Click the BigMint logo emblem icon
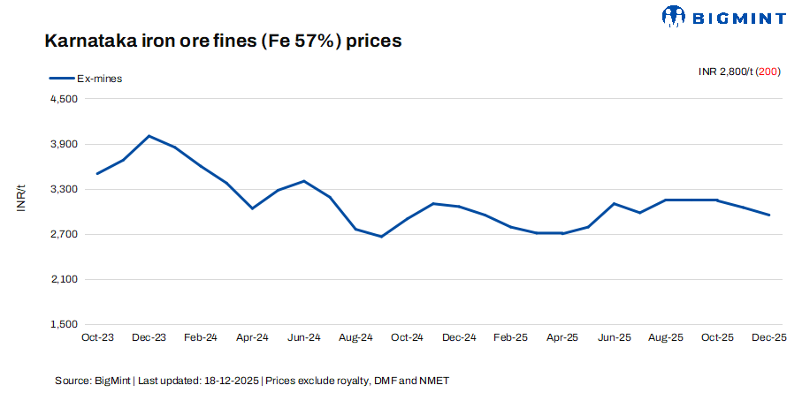This screenshot has width=802, height=408. click(x=674, y=16)
